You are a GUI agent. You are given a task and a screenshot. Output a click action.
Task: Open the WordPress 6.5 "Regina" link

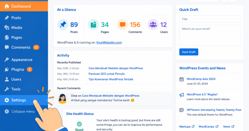coord(202,94)
